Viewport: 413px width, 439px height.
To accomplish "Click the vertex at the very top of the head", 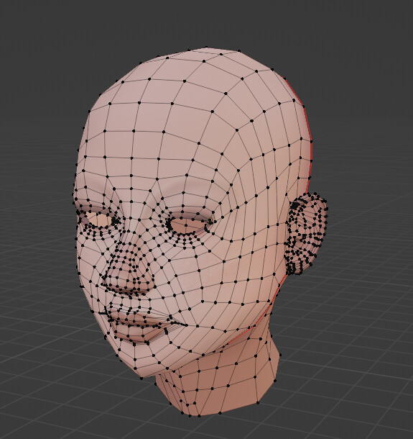I will click(207, 47).
